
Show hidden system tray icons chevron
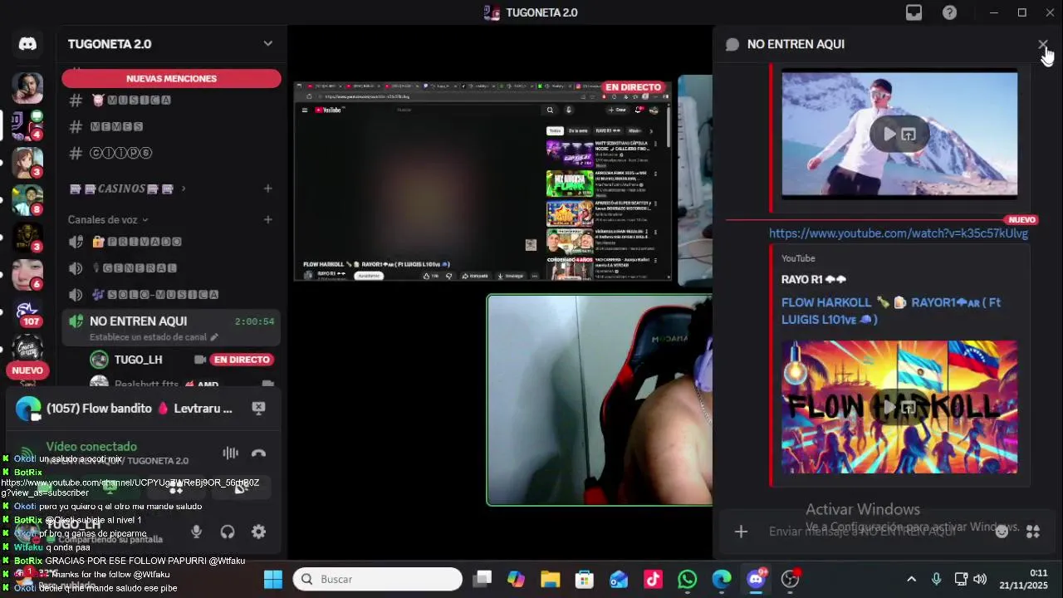click(911, 579)
